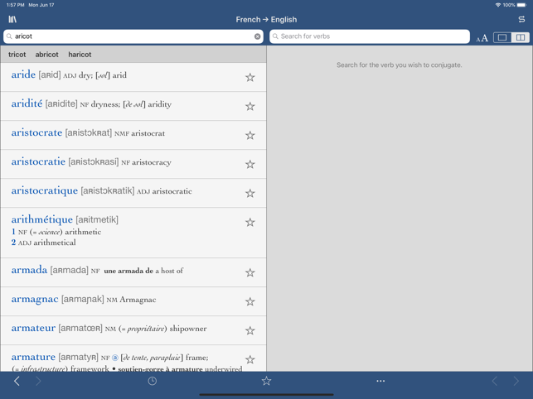Tap the French → English title
Viewport: 533px width, 399px height.
pos(266,20)
